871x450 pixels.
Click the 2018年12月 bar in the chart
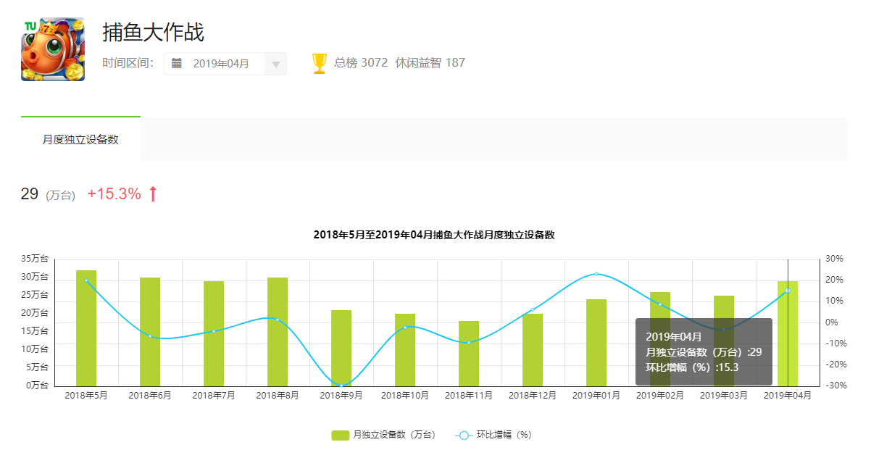click(533, 349)
